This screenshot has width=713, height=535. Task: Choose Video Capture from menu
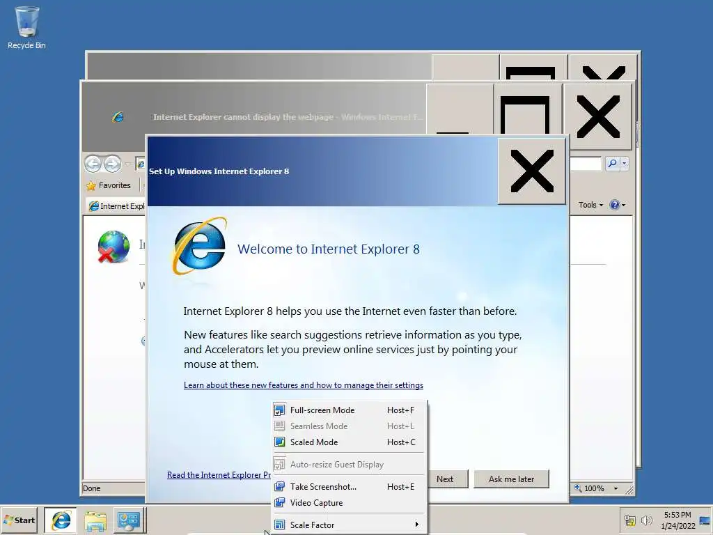349,503
